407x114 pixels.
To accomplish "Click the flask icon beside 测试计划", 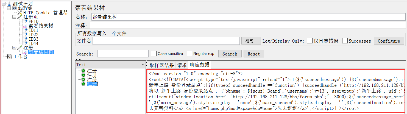I will point(9,4).
